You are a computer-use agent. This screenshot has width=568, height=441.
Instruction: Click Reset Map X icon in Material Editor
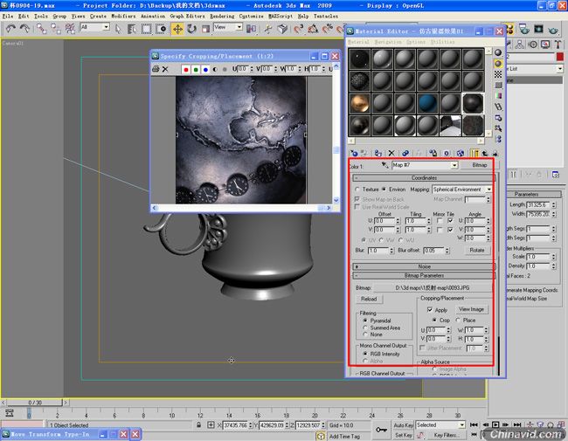[391, 153]
